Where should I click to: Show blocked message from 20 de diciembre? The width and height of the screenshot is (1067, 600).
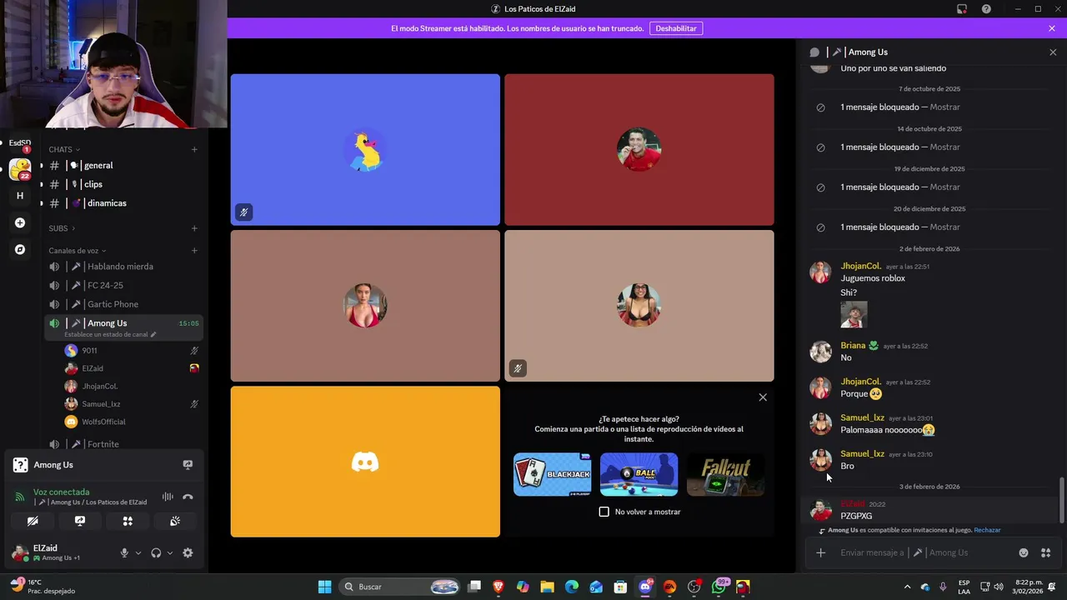tap(944, 227)
